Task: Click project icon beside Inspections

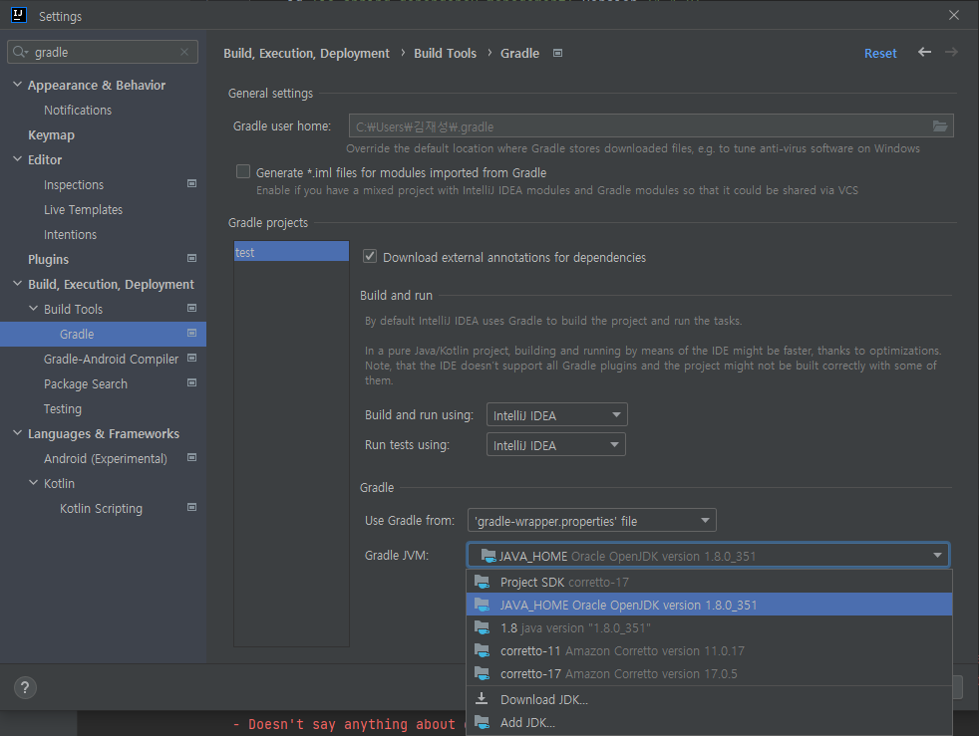Action: pos(191,183)
